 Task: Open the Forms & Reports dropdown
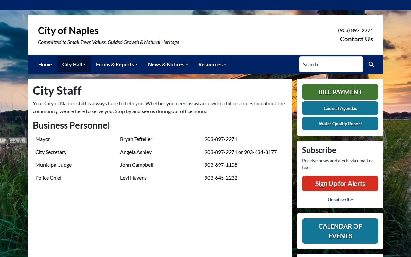(117, 64)
